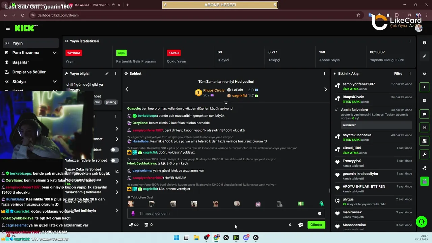The image size is (432, 243).
Task: Toggle the broadcast stats widget in right sidebar
Action: [x=424, y=128]
